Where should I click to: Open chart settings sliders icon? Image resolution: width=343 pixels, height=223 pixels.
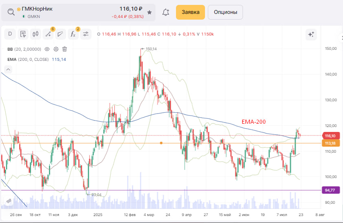pyautogui.click(x=85, y=34)
